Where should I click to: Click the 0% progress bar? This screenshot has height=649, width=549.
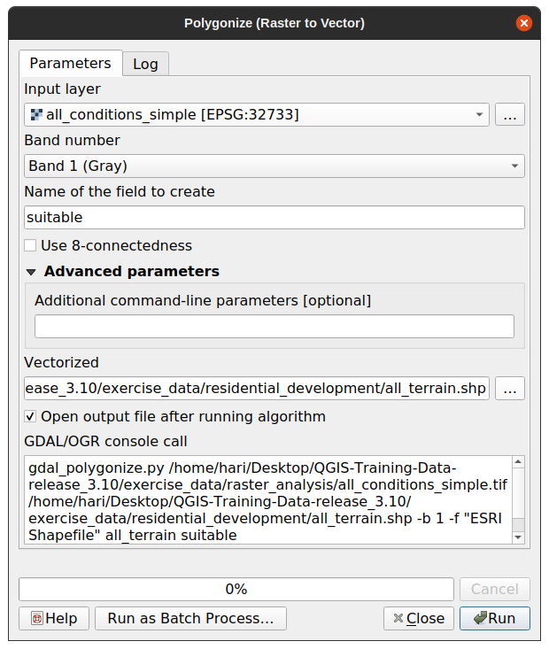236,589
